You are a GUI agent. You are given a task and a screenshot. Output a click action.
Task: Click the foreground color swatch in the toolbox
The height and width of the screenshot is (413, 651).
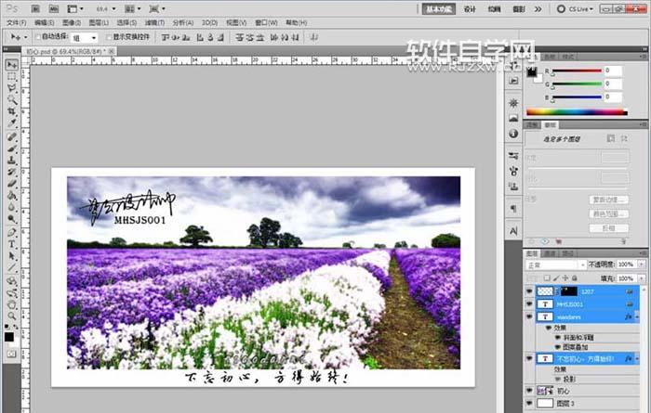click(x=8, y=337)
